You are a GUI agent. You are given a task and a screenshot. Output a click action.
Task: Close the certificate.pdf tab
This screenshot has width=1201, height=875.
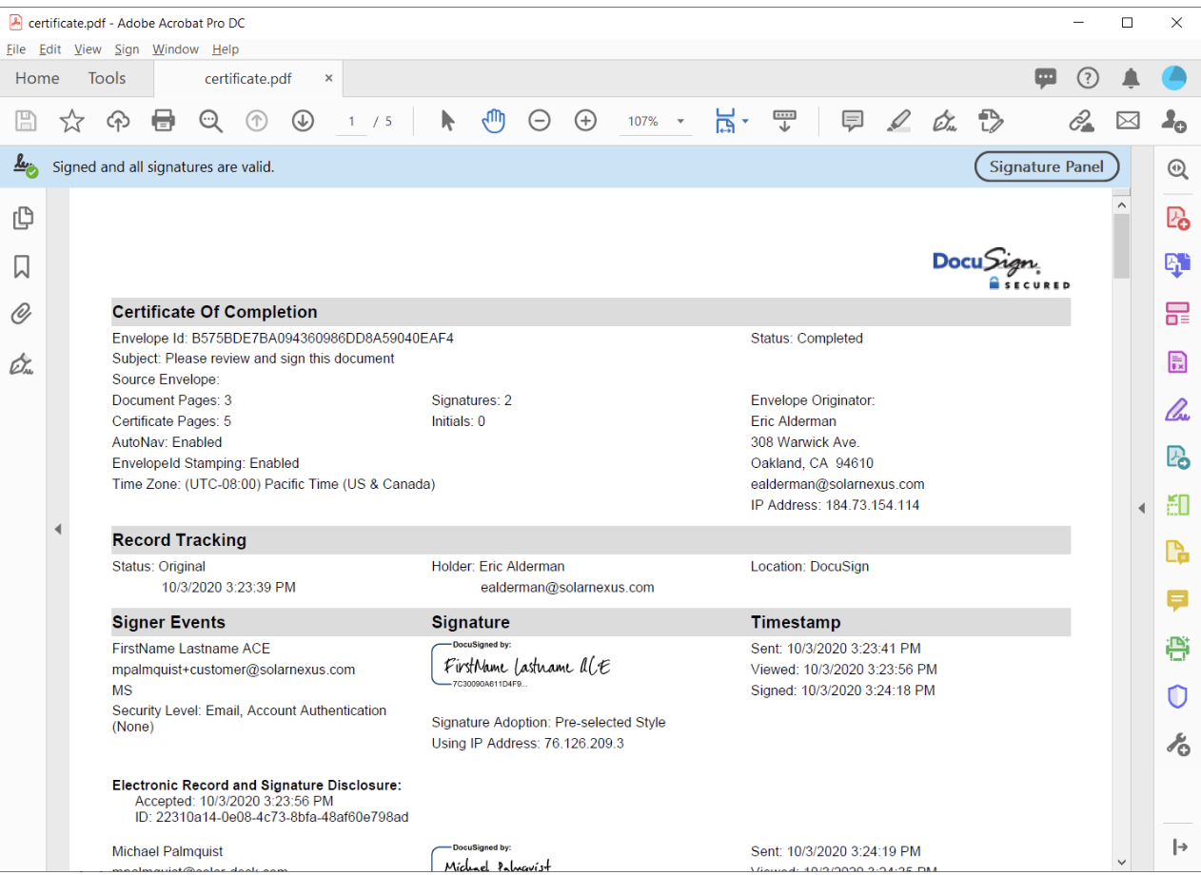click(x=328, y=79)
